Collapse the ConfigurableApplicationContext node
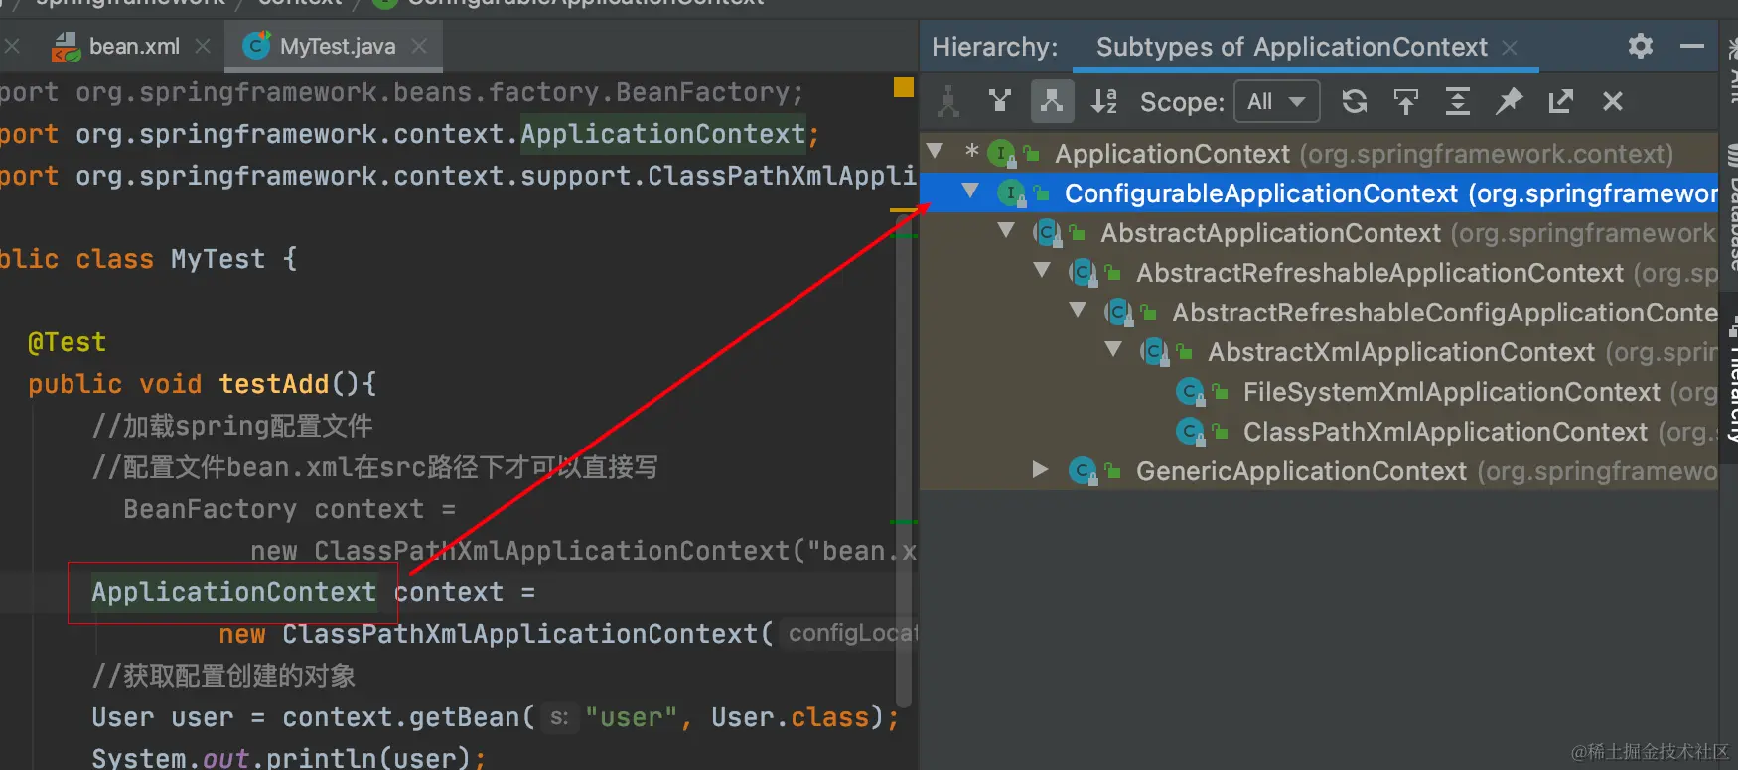The image size is (1738, 770). pos(970,191)
